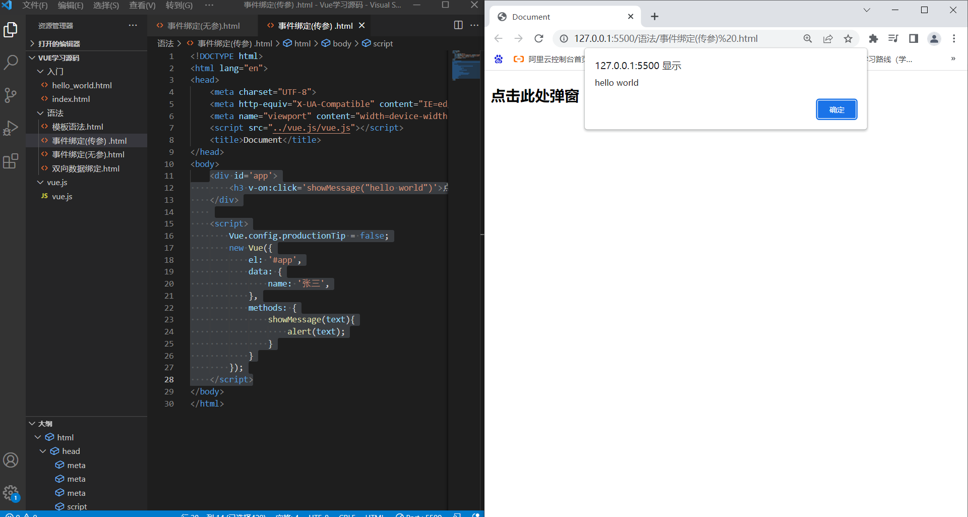This screenshot has height=517, width=968.
Task: Collapse the VUE学习源码 root folder
Action: point(86,58)
